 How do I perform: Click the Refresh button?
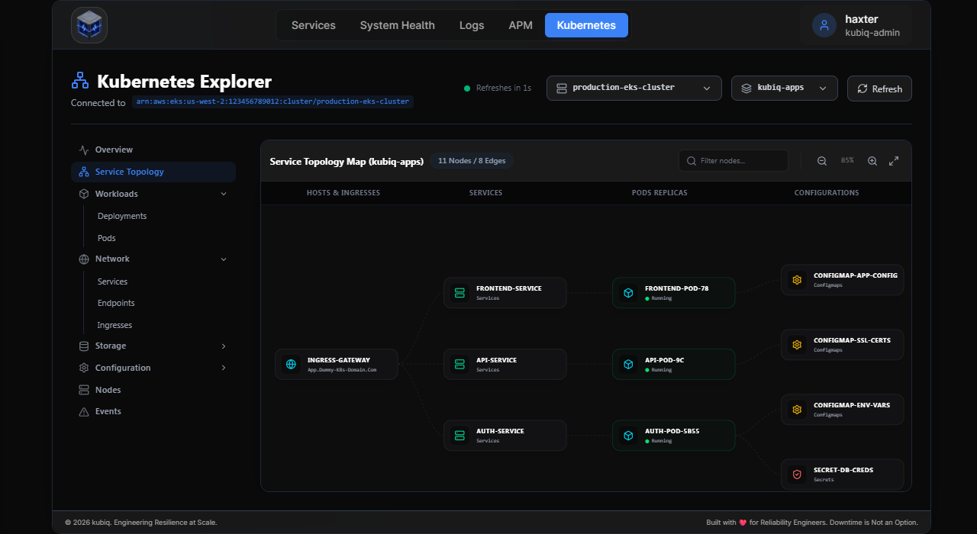[x=879, y=88]
